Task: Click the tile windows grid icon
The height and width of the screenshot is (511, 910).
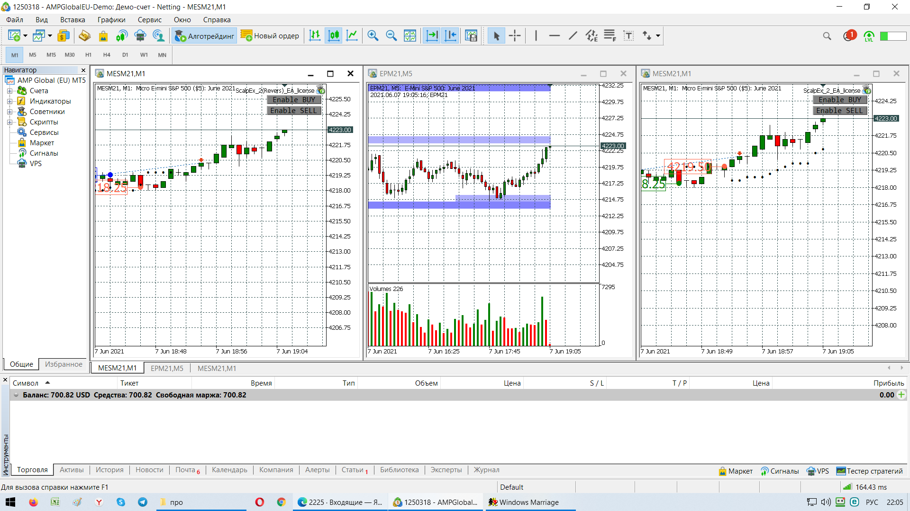Action: (410, 35)
